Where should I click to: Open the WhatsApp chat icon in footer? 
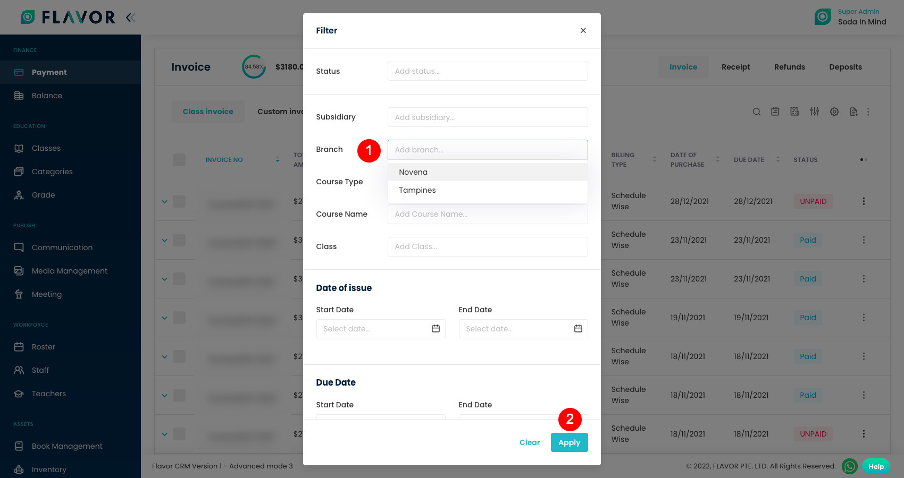(850, 466)
